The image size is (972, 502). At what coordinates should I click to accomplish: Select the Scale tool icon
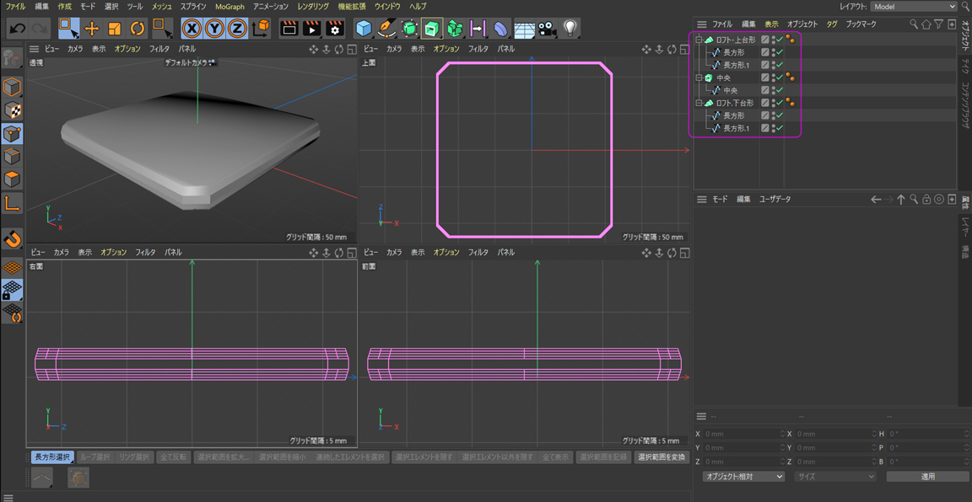coord(115,29)
